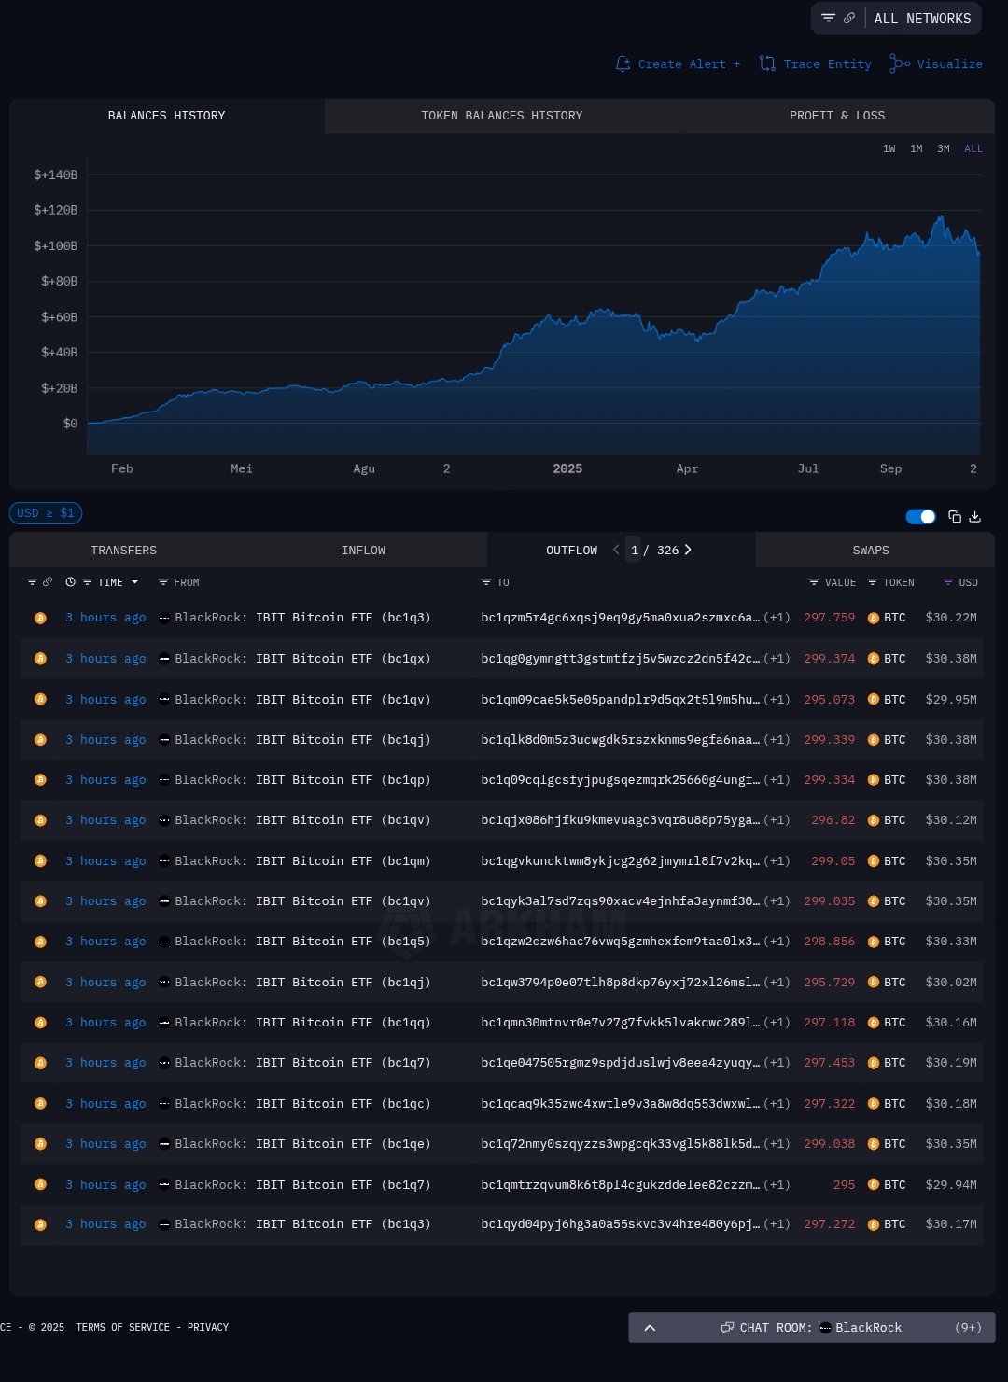1008x1382 pixels.
Task: Click the clock icon in TIME column header
Action: point(70,582)
